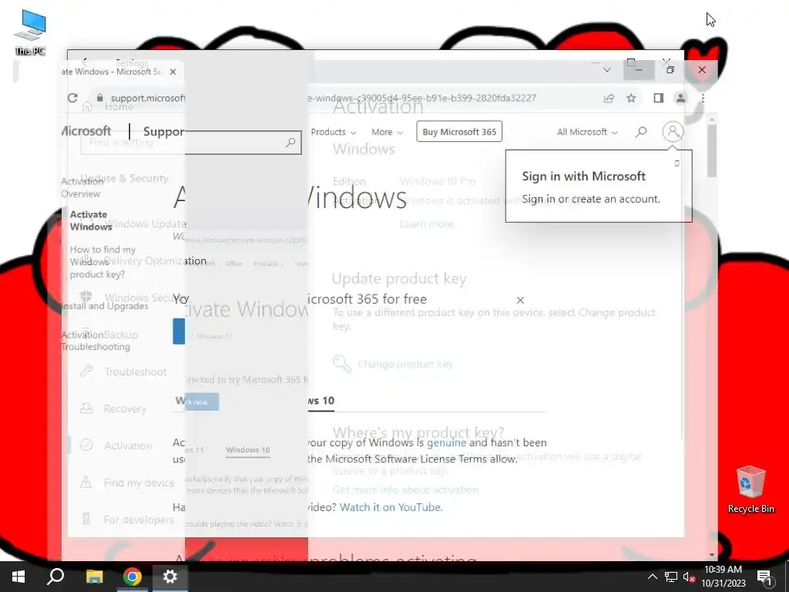Open Chrome tab search chevron
The image size is (789, 592).
[x=607, y=70]
